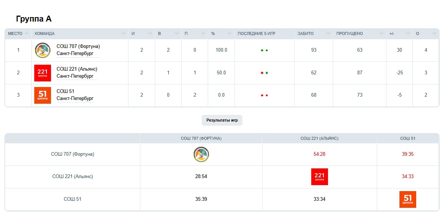Click 221 школа logo in results matrix

[319, 177]
